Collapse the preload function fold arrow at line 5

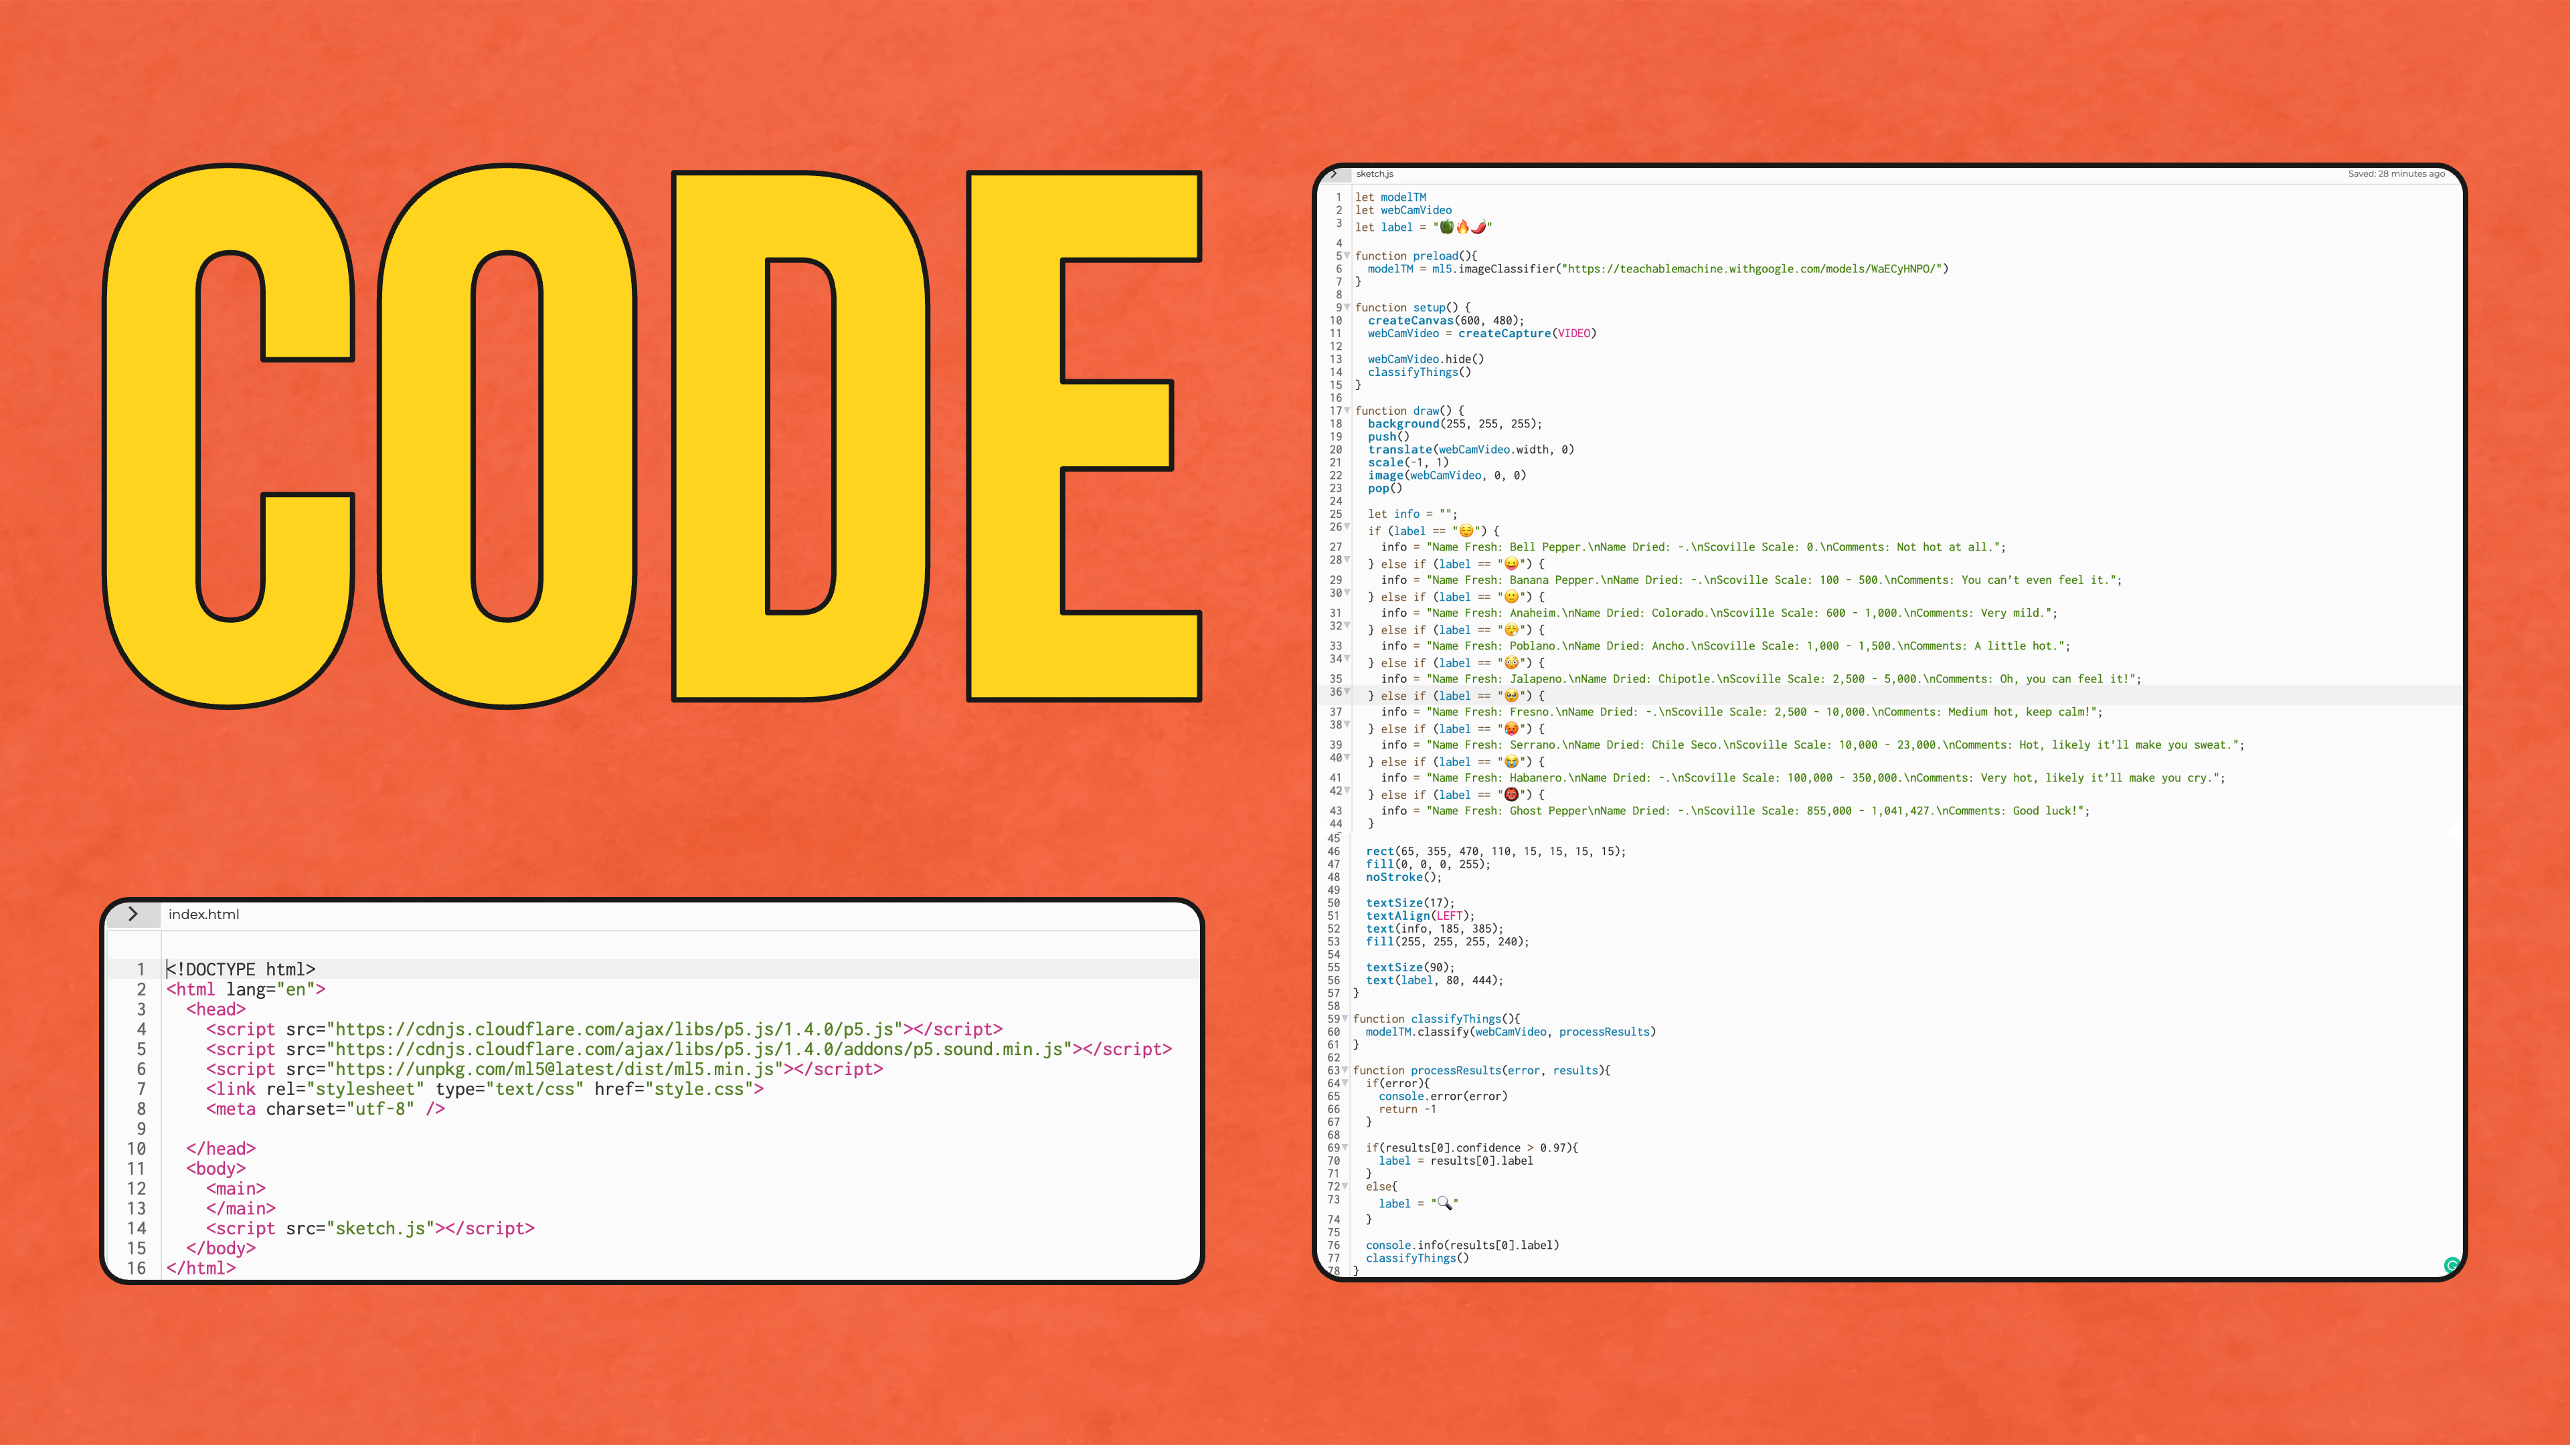[1347, 256]
